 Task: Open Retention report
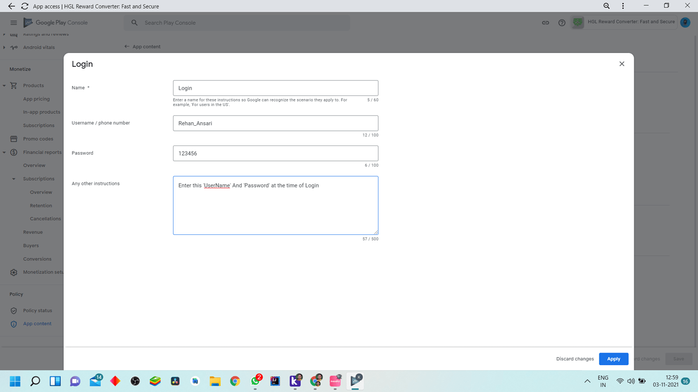click(41, 206)
